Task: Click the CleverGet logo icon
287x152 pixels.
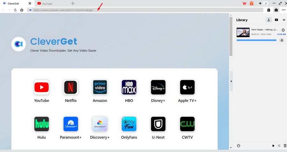Action: click(18, 44)
